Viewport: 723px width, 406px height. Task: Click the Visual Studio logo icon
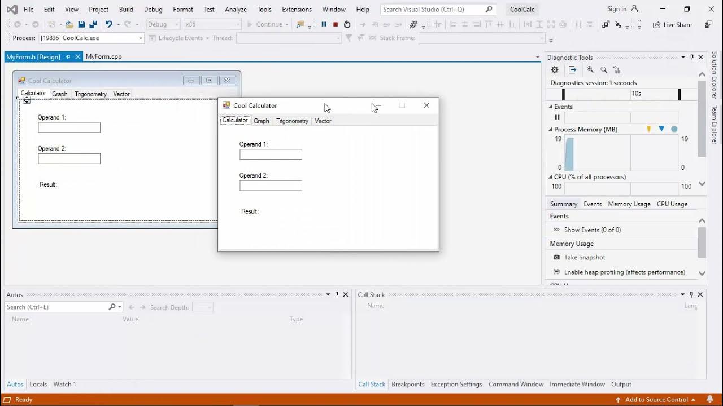(x=11, y=9)
